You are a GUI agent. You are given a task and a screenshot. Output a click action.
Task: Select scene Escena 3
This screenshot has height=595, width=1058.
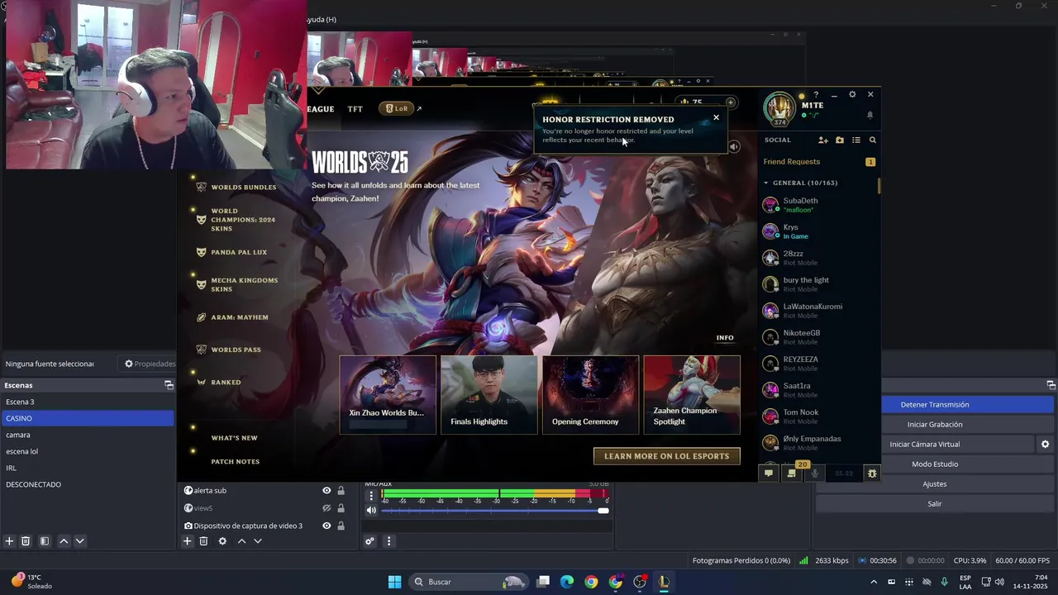point(88,402)
